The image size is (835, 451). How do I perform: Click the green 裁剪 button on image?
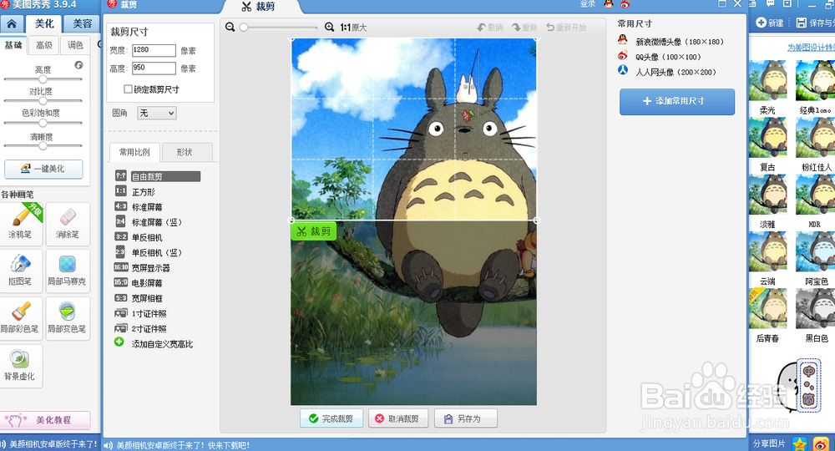(x=314, y=231)
